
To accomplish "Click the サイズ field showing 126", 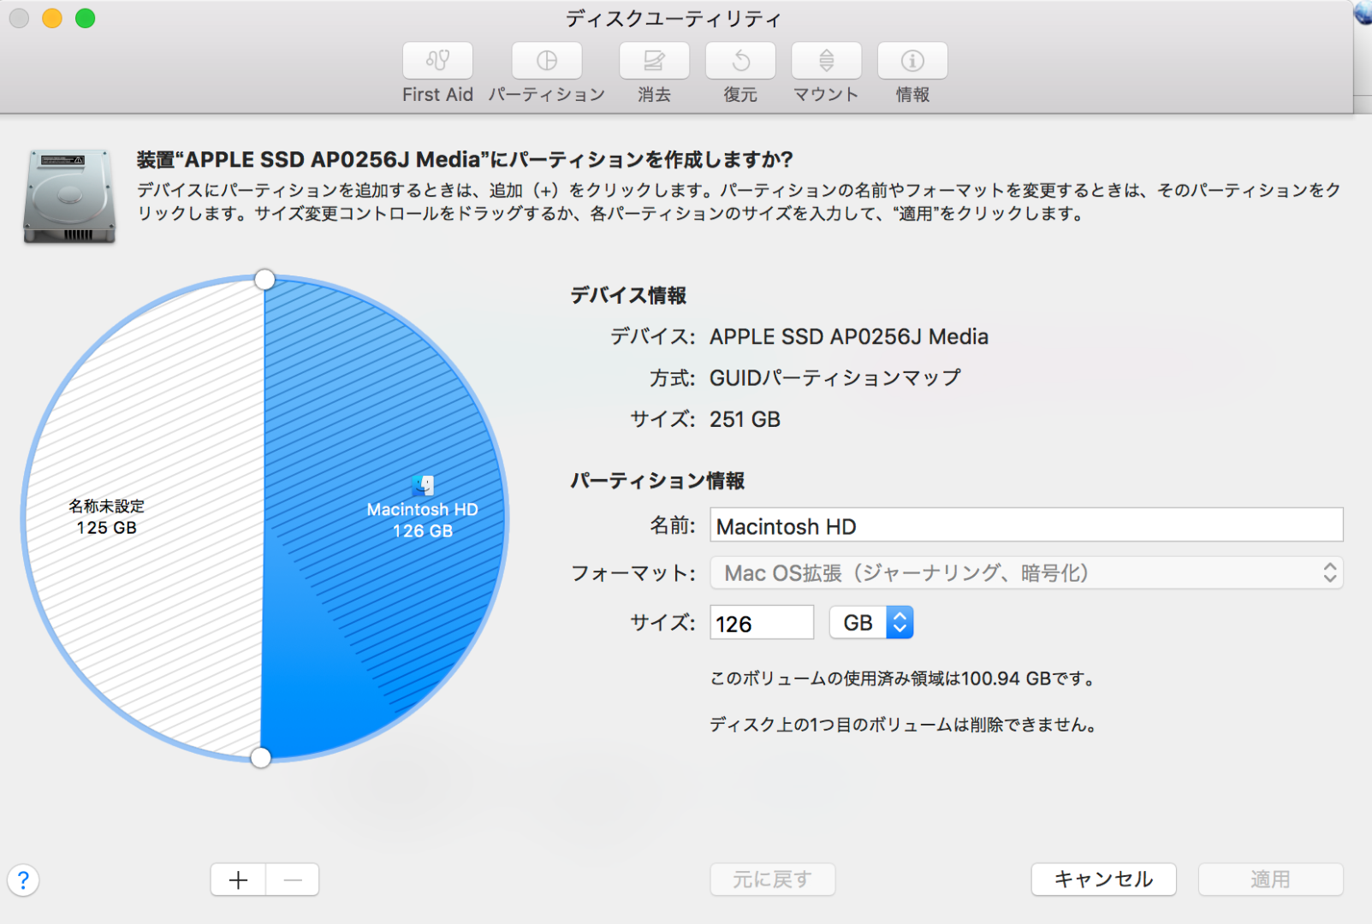I will pyautogui.click(x=760, y=622).
